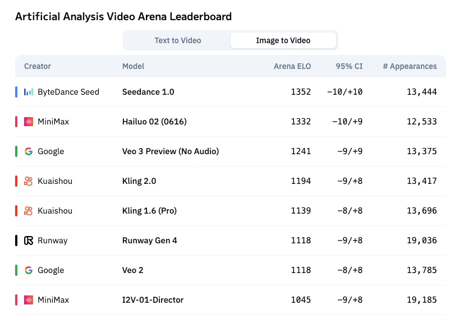The height and width of the screenshot is (319, 455).
Task: Open the Seedance 1.0 model entry
Action: [x=148, y=92]
